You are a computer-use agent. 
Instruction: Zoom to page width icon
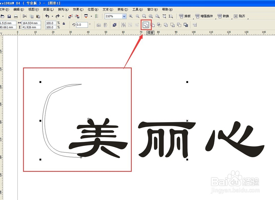pos(164,16)
